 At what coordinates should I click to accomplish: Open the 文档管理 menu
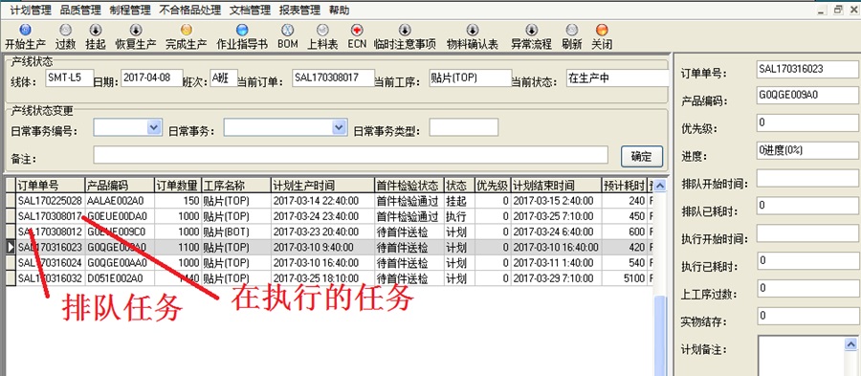pos(250,10)
